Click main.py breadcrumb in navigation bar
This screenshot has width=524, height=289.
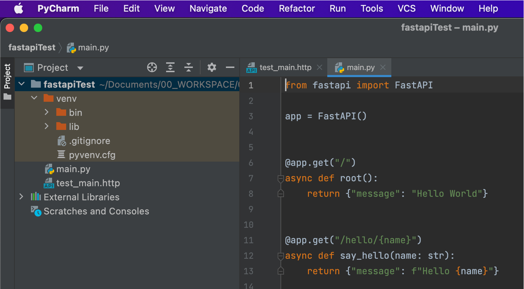[88, 47]
